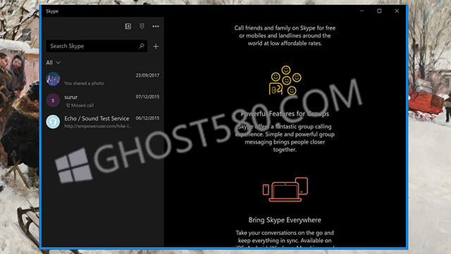Click the Echo / Sound Test Service avatar
Screen dimensions: 451x254
pyautogui.click(x=53, y=122)
